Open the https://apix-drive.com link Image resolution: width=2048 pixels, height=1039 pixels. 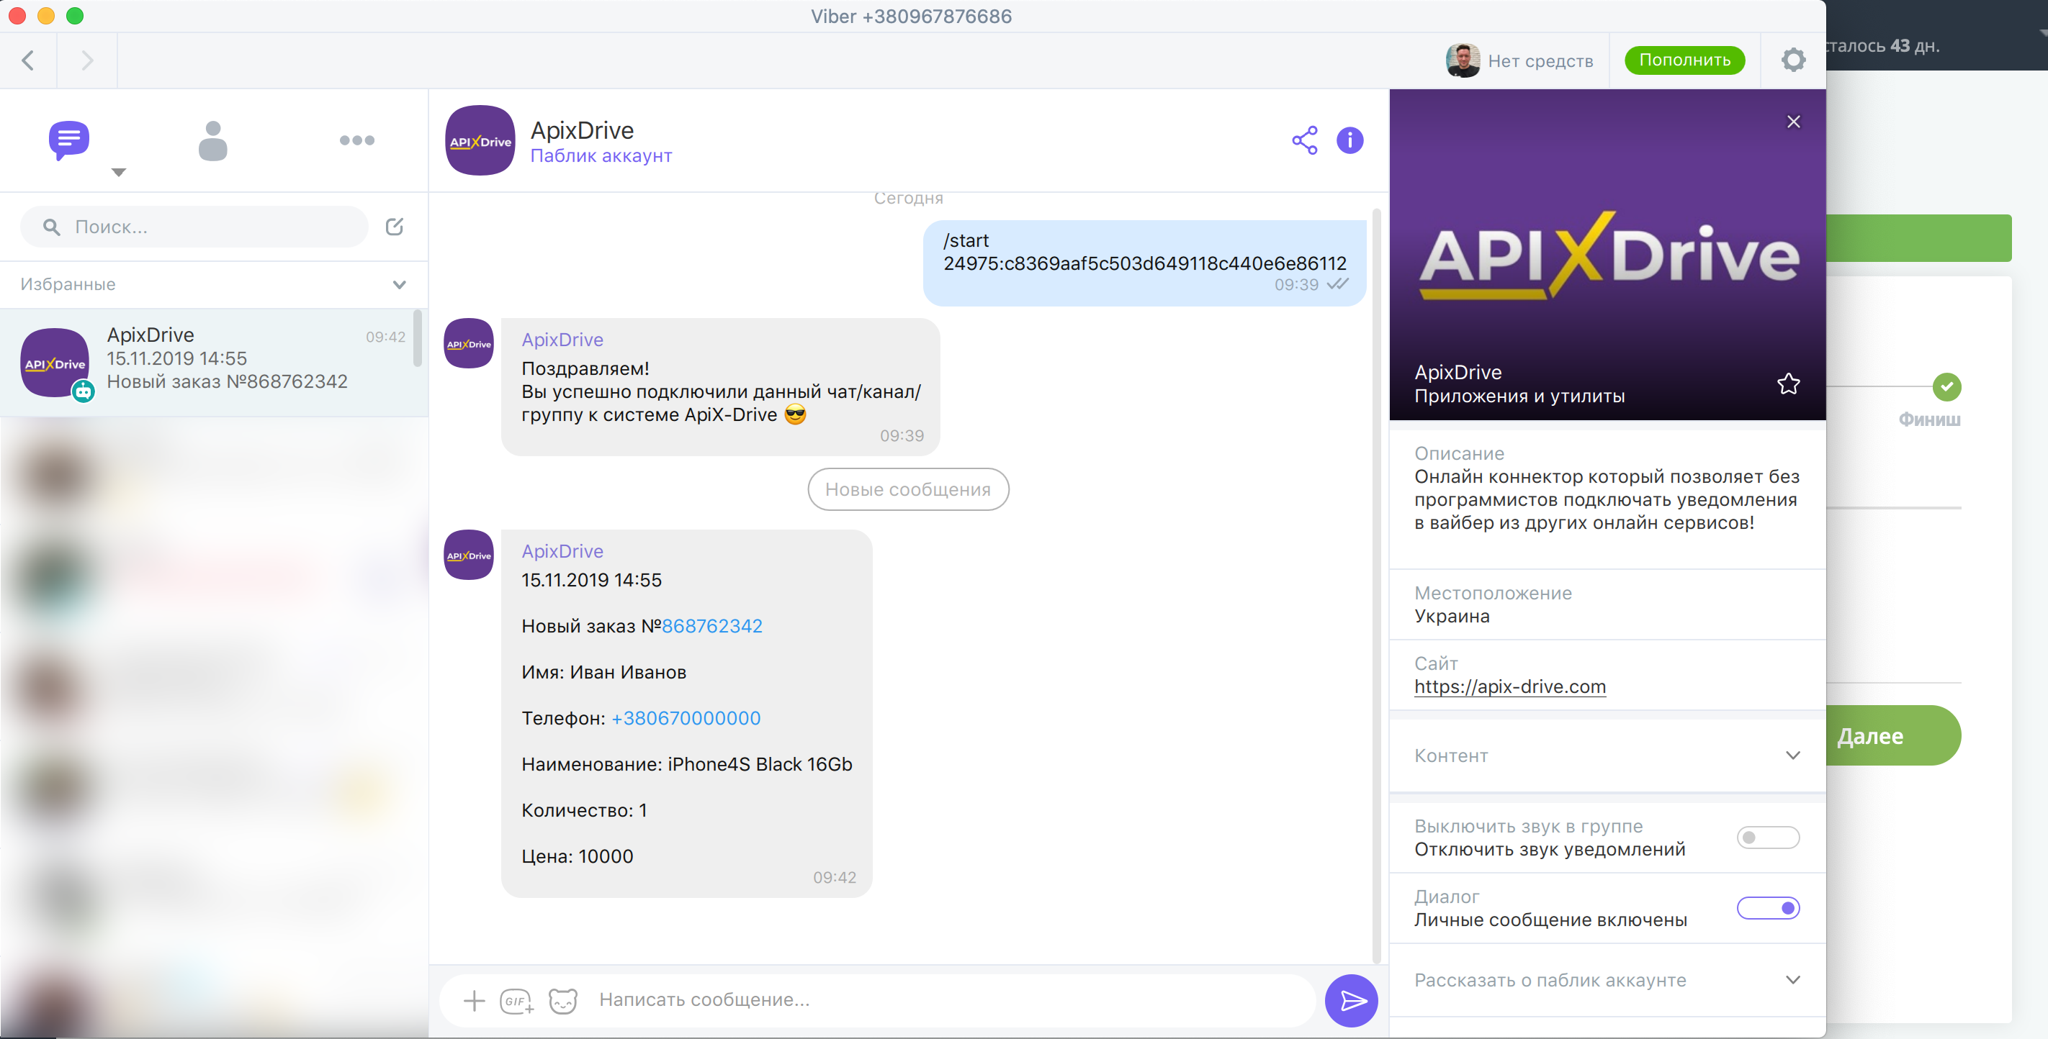[1510, 686]
